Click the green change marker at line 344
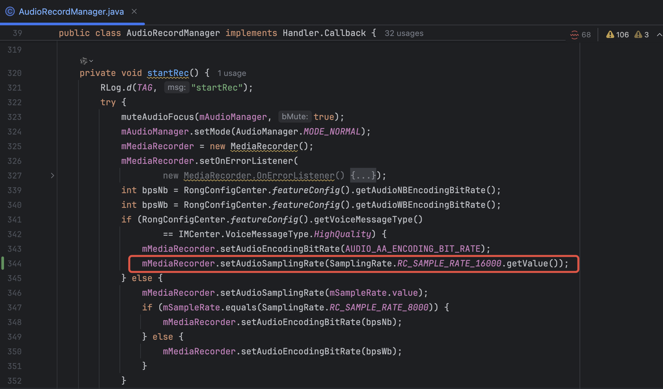Viewport: 663px width, 389px height. (3, 263)
